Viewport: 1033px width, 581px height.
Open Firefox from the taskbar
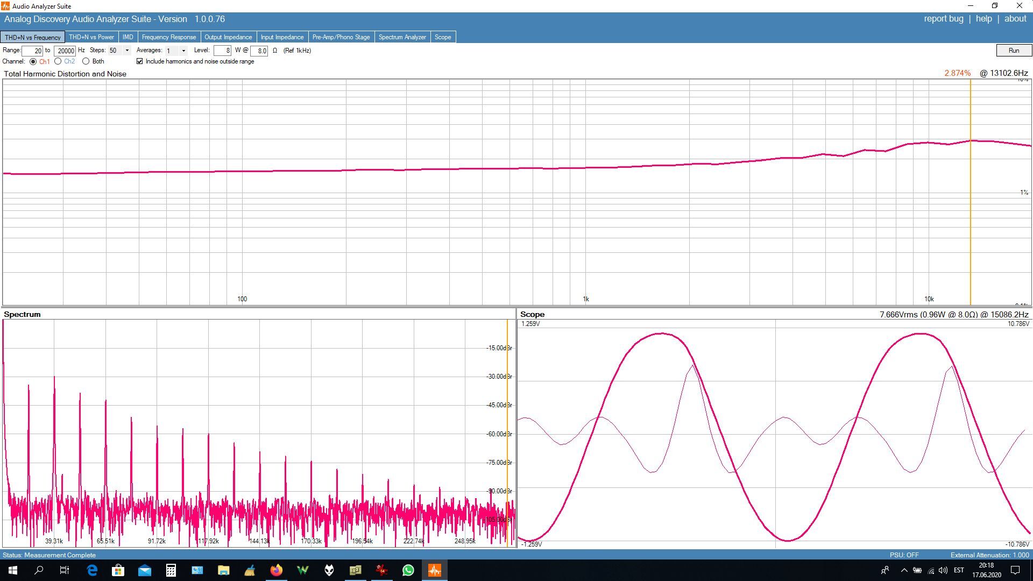[276, 570]
